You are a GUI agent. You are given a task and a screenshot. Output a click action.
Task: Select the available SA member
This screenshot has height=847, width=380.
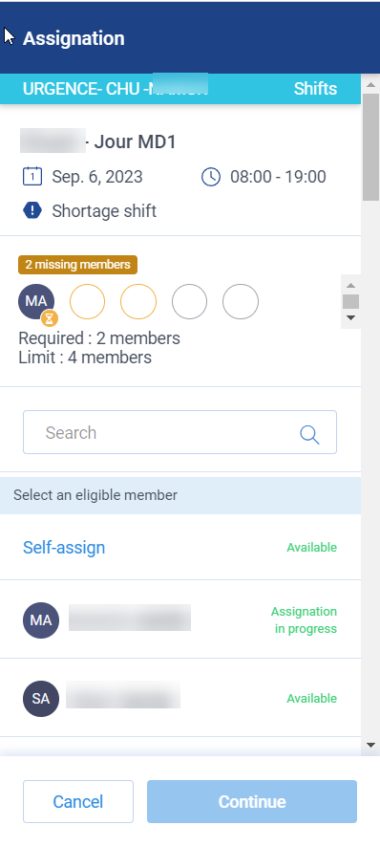coord(180,698)
